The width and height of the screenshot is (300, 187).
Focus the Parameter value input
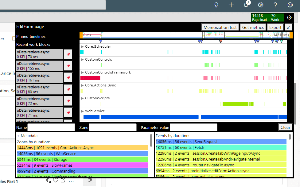click(194, 127)
